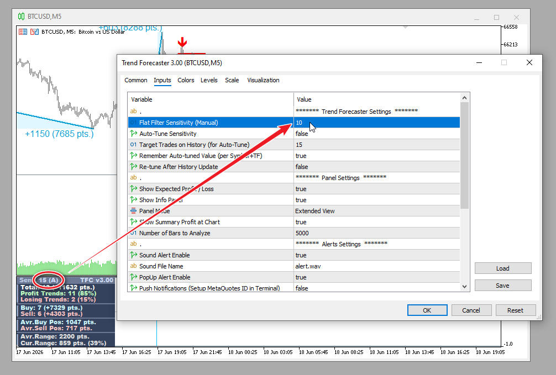Image resolution: width=556 pixels, height=375 pixels.
Task: Click the icon of Re-tune After History Update
Action: pos(133,167)
